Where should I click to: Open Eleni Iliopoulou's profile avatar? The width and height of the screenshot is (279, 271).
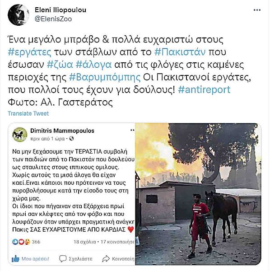pyautogui.click(x=19, y=15)
